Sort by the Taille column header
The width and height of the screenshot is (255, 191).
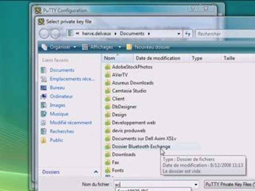tap(237, 58)
